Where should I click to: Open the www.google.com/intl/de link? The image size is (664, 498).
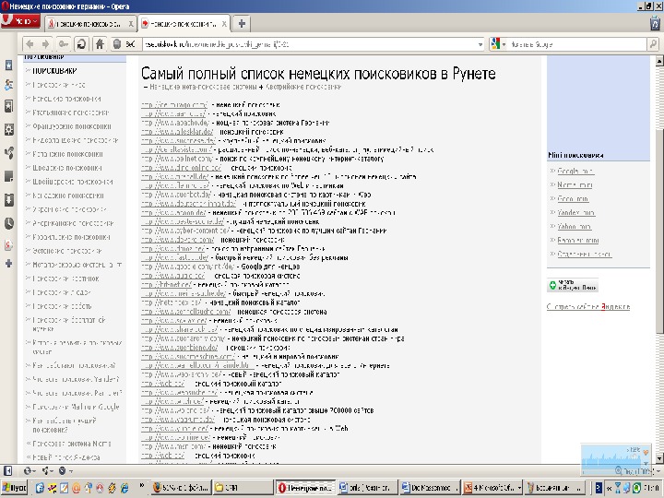click(x=188, y=267)
